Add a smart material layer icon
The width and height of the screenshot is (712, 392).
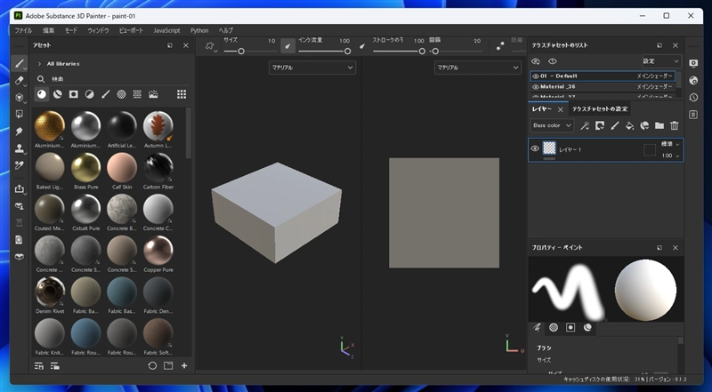pyautogui.click(x=644, y=125)
